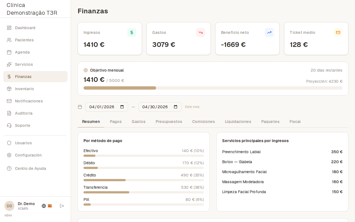Switch to the Pagos tab

coord(116,122)
